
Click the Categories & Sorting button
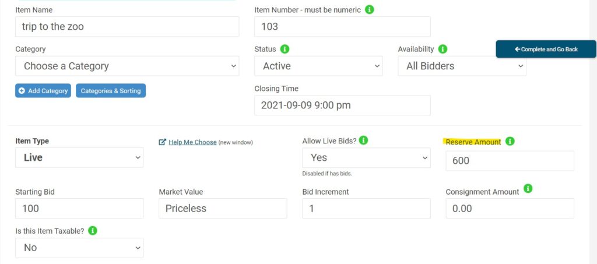(x=111, y=91)
